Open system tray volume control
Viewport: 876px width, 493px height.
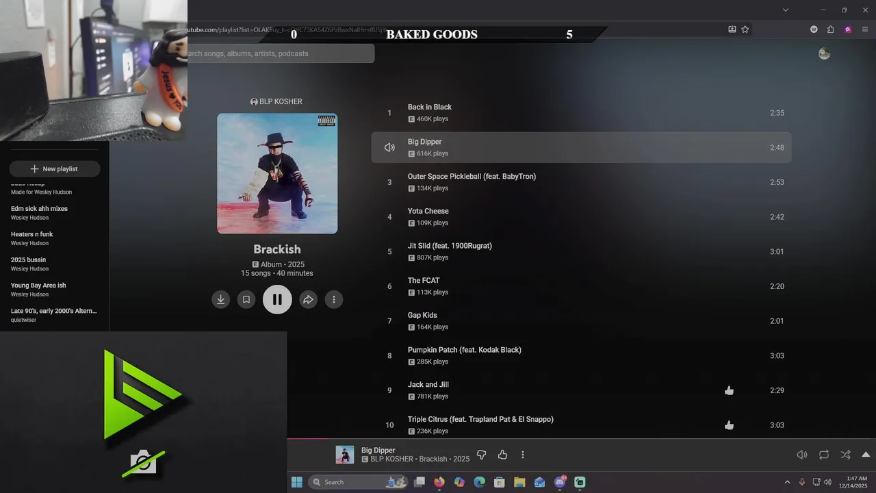click(828, 482)
